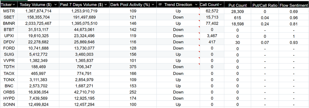Viewport: 309px width, 108px height.
Task: Select the TONX ticker cell
Action: [9, 79]
